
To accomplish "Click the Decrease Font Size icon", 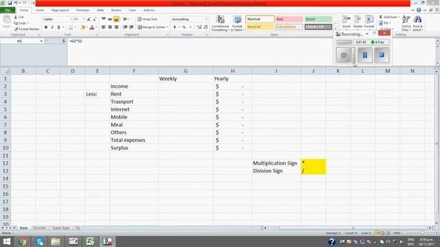I will tap(95, 19).
